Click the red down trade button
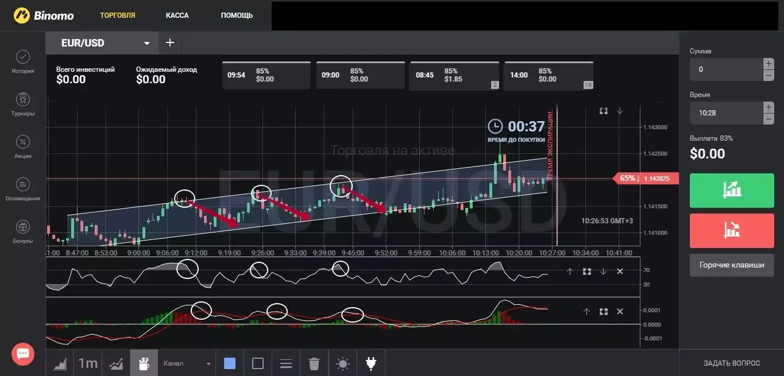 [x=732, y=230]
